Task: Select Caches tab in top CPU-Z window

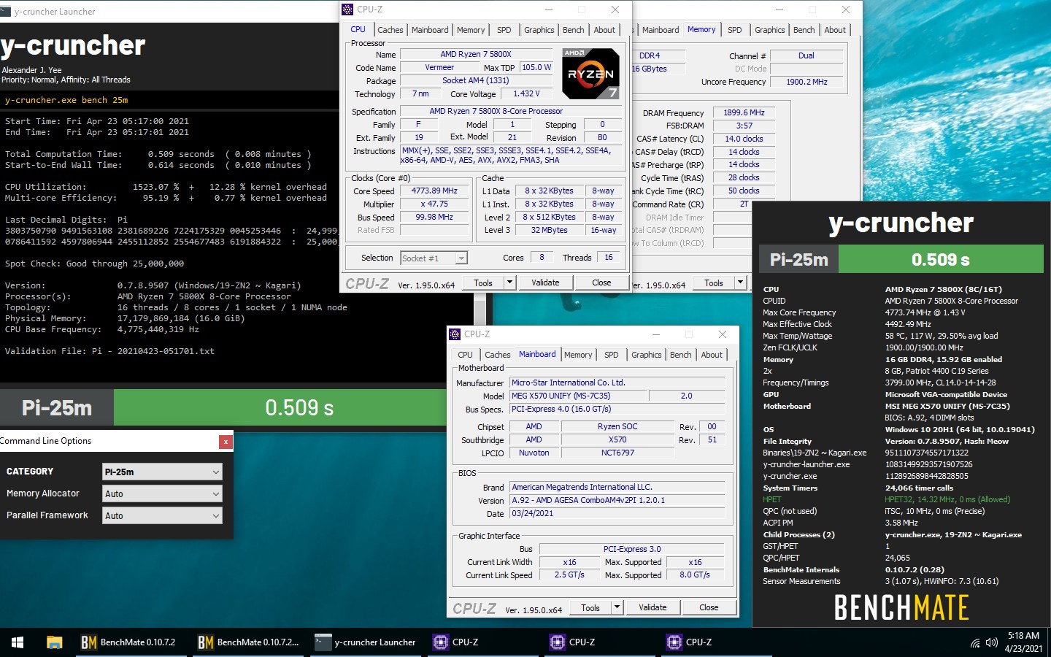Action: [x=390, y=30]
